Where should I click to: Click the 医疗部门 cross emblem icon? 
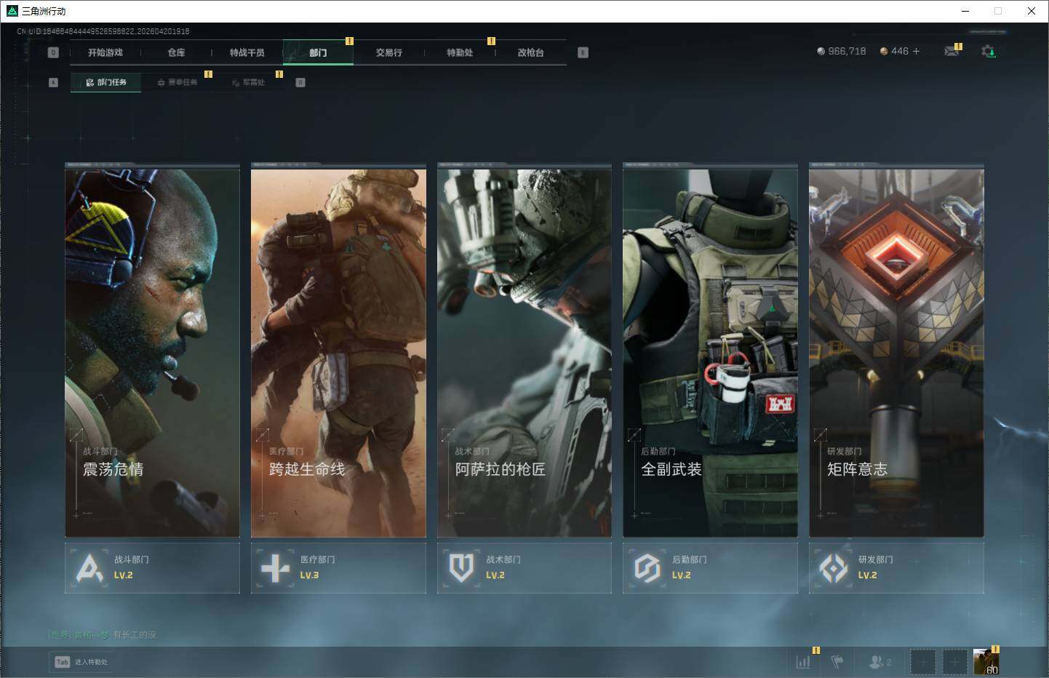[276, 567]
